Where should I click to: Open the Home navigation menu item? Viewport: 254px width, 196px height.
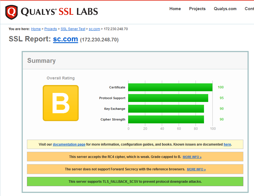[175, 9]
